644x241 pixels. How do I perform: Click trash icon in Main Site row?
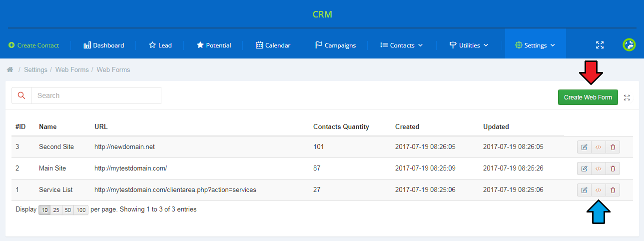[x=613, y=168]
